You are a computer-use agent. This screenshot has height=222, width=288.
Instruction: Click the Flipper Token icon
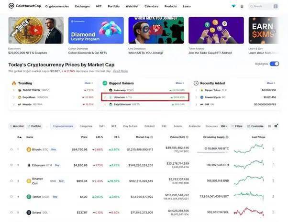coord(202,90)
